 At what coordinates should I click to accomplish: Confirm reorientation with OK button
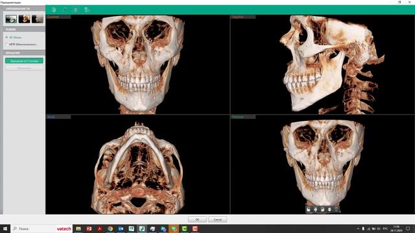[197, 219]
